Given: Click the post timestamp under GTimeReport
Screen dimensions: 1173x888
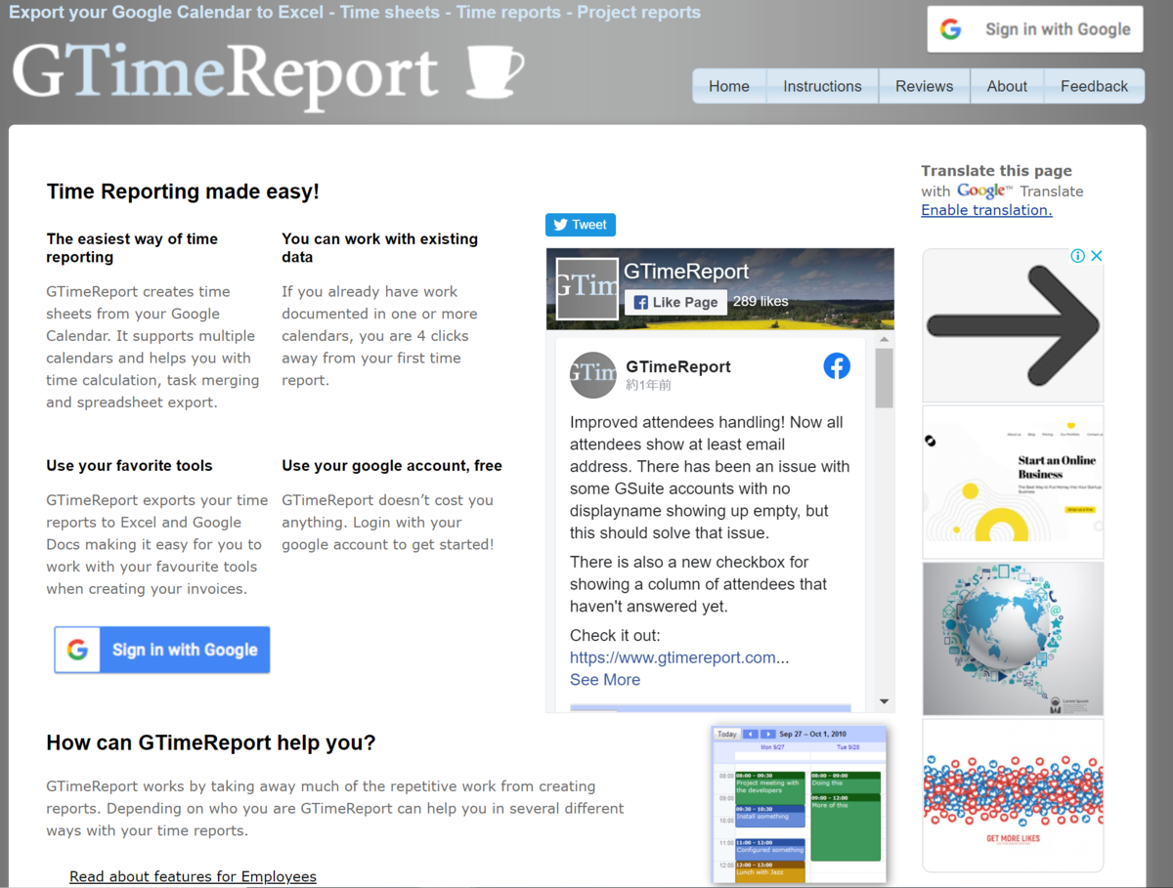Looking at the screenshot, I should pos(648,385).
